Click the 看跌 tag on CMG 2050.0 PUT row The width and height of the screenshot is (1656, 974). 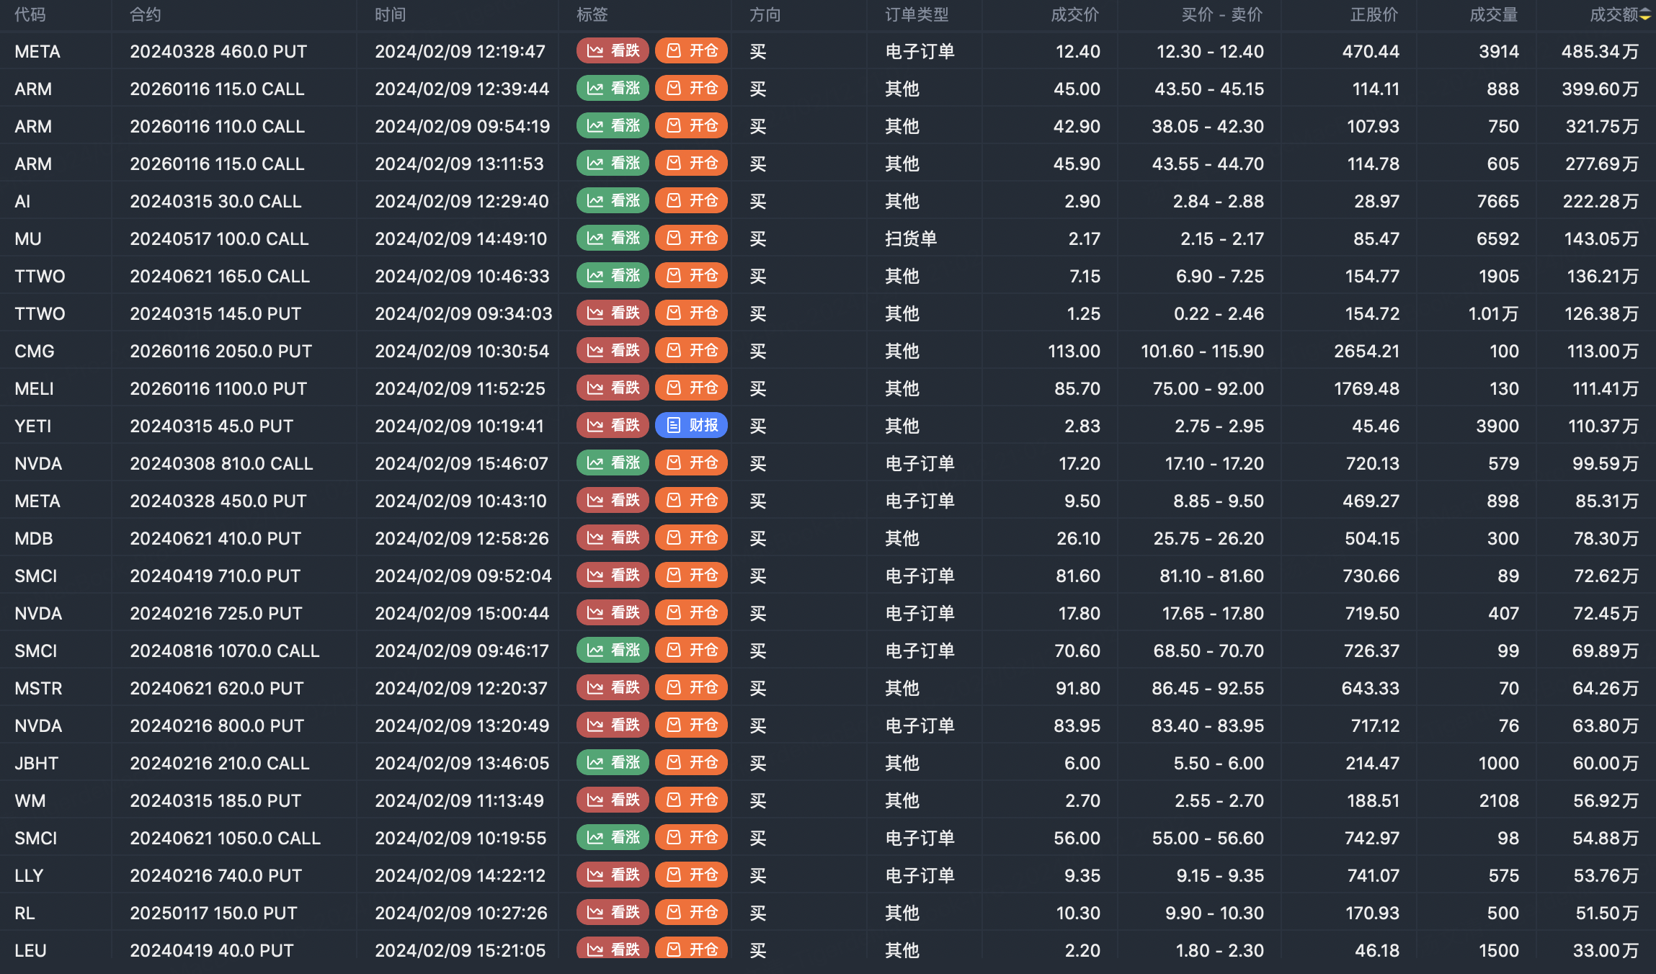[613, 351]
